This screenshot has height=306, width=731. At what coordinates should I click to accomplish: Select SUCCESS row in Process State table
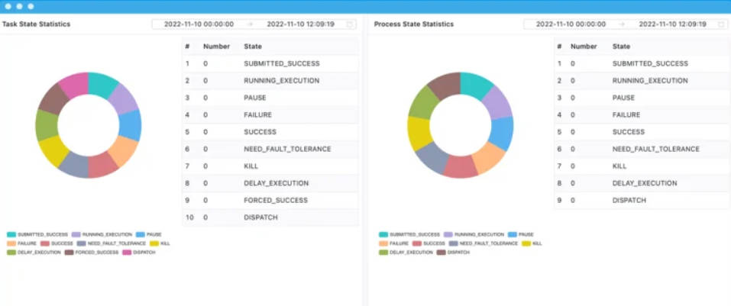pos(642,132)
